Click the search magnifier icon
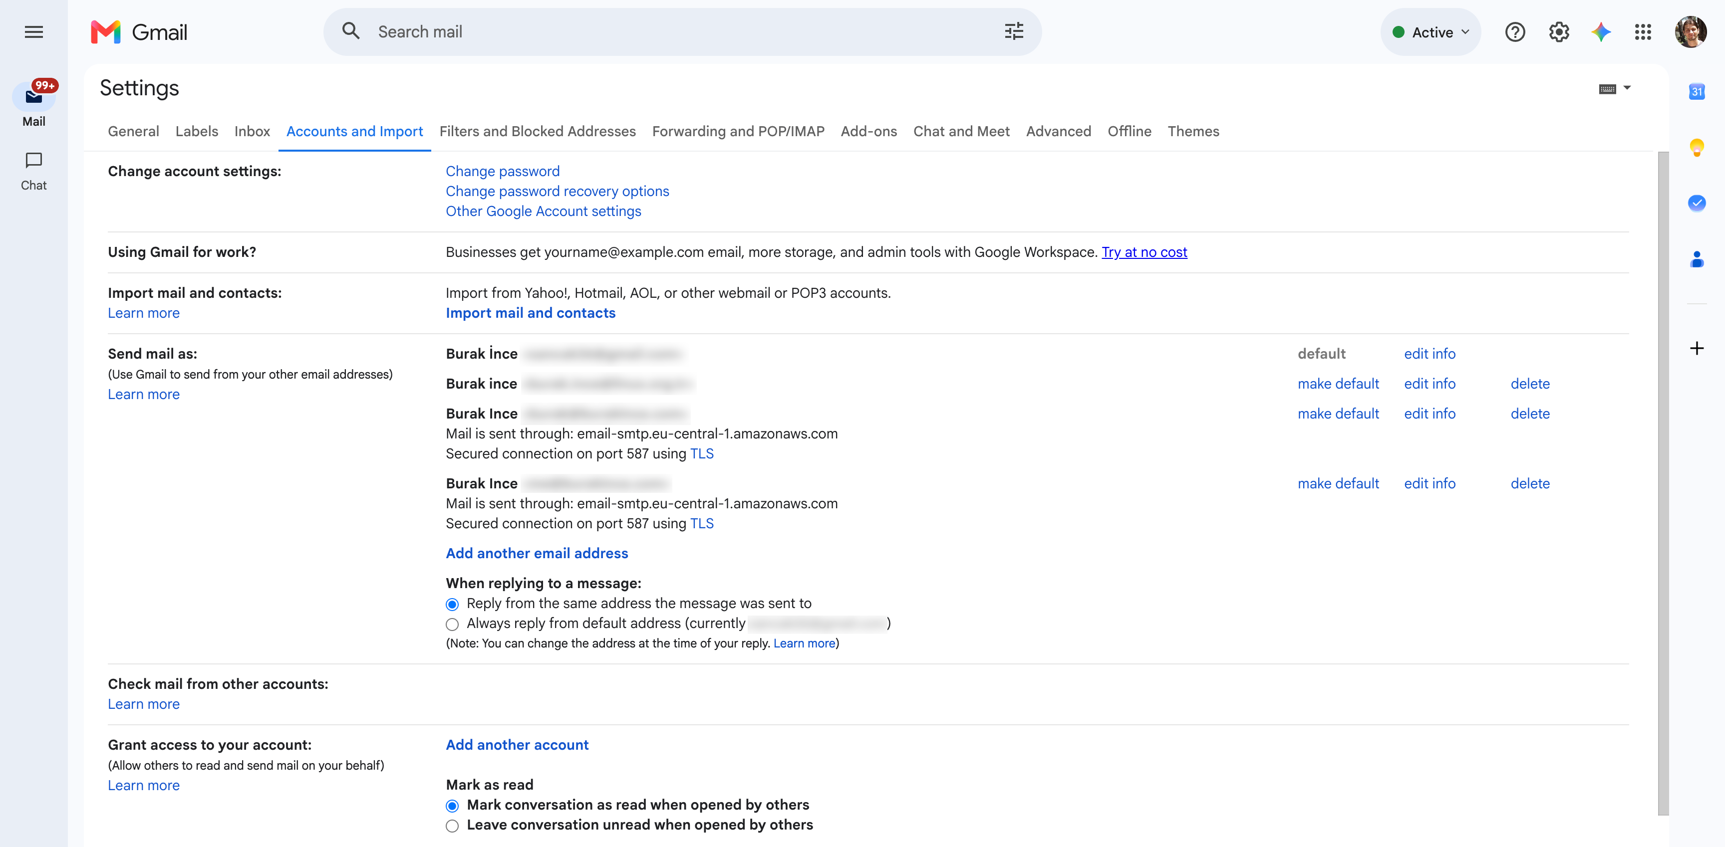The image size is (1725, 847). pyautogui.click(x=351, y=31)
